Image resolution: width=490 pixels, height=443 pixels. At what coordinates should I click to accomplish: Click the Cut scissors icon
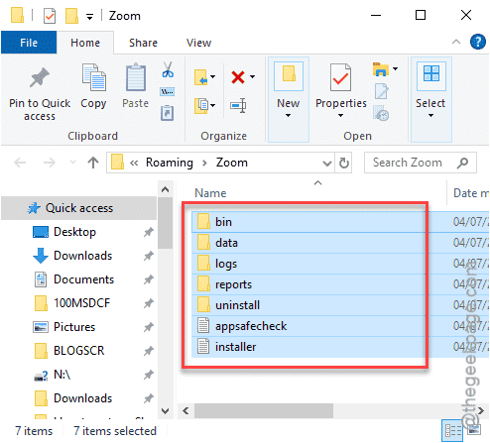[x=168, y=69]
